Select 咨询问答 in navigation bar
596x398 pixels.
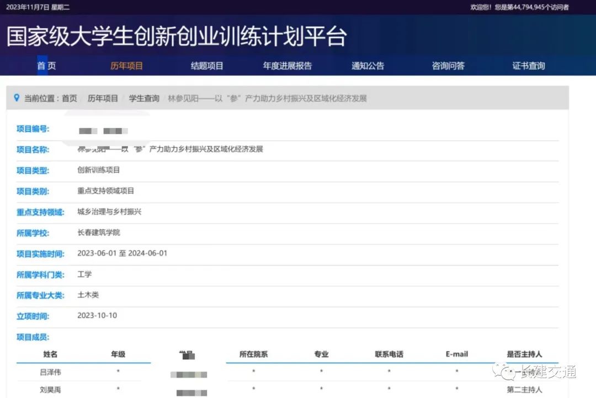pos(448,66)
